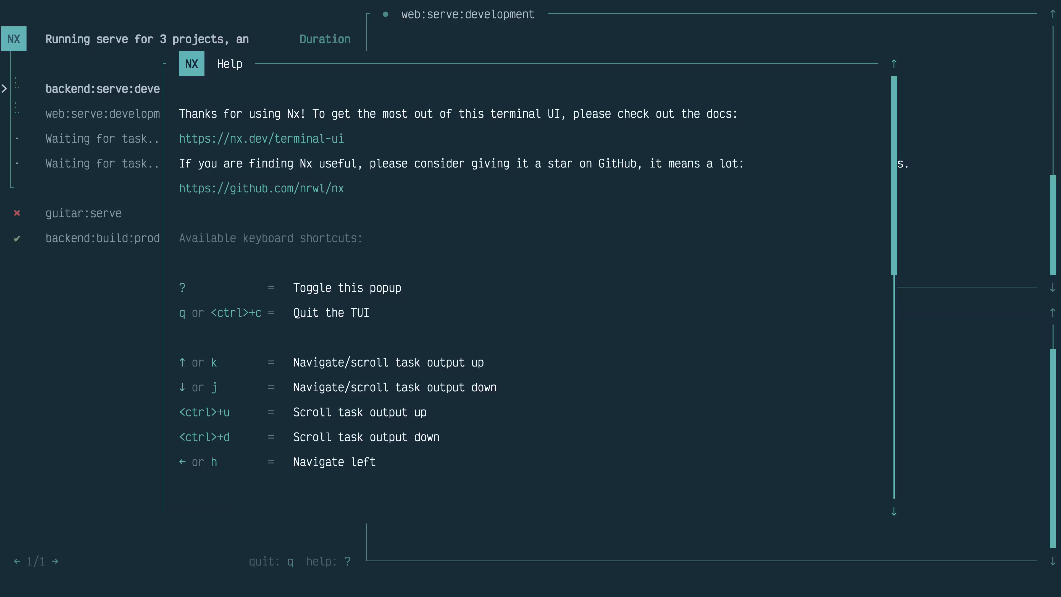Click the red failure cross beside guitar:serve
1061x597 pixels.
[x=17, y=213]
